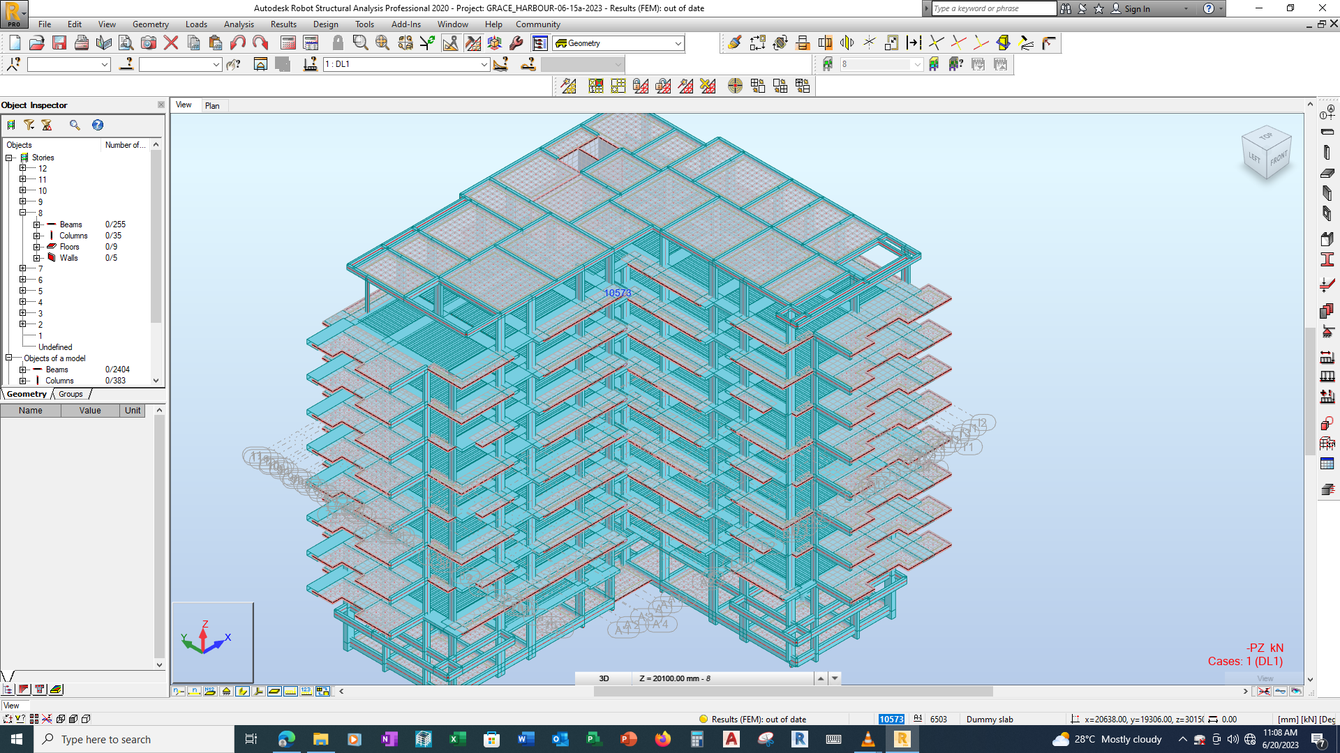Expand story 12 in the tree

click(x=22, y=168)
